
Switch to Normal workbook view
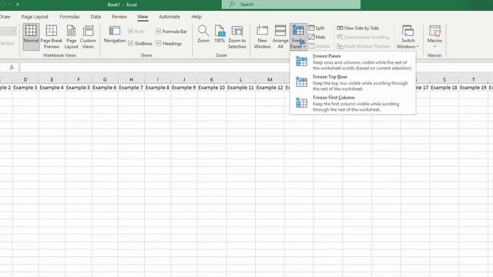[31, 36]
